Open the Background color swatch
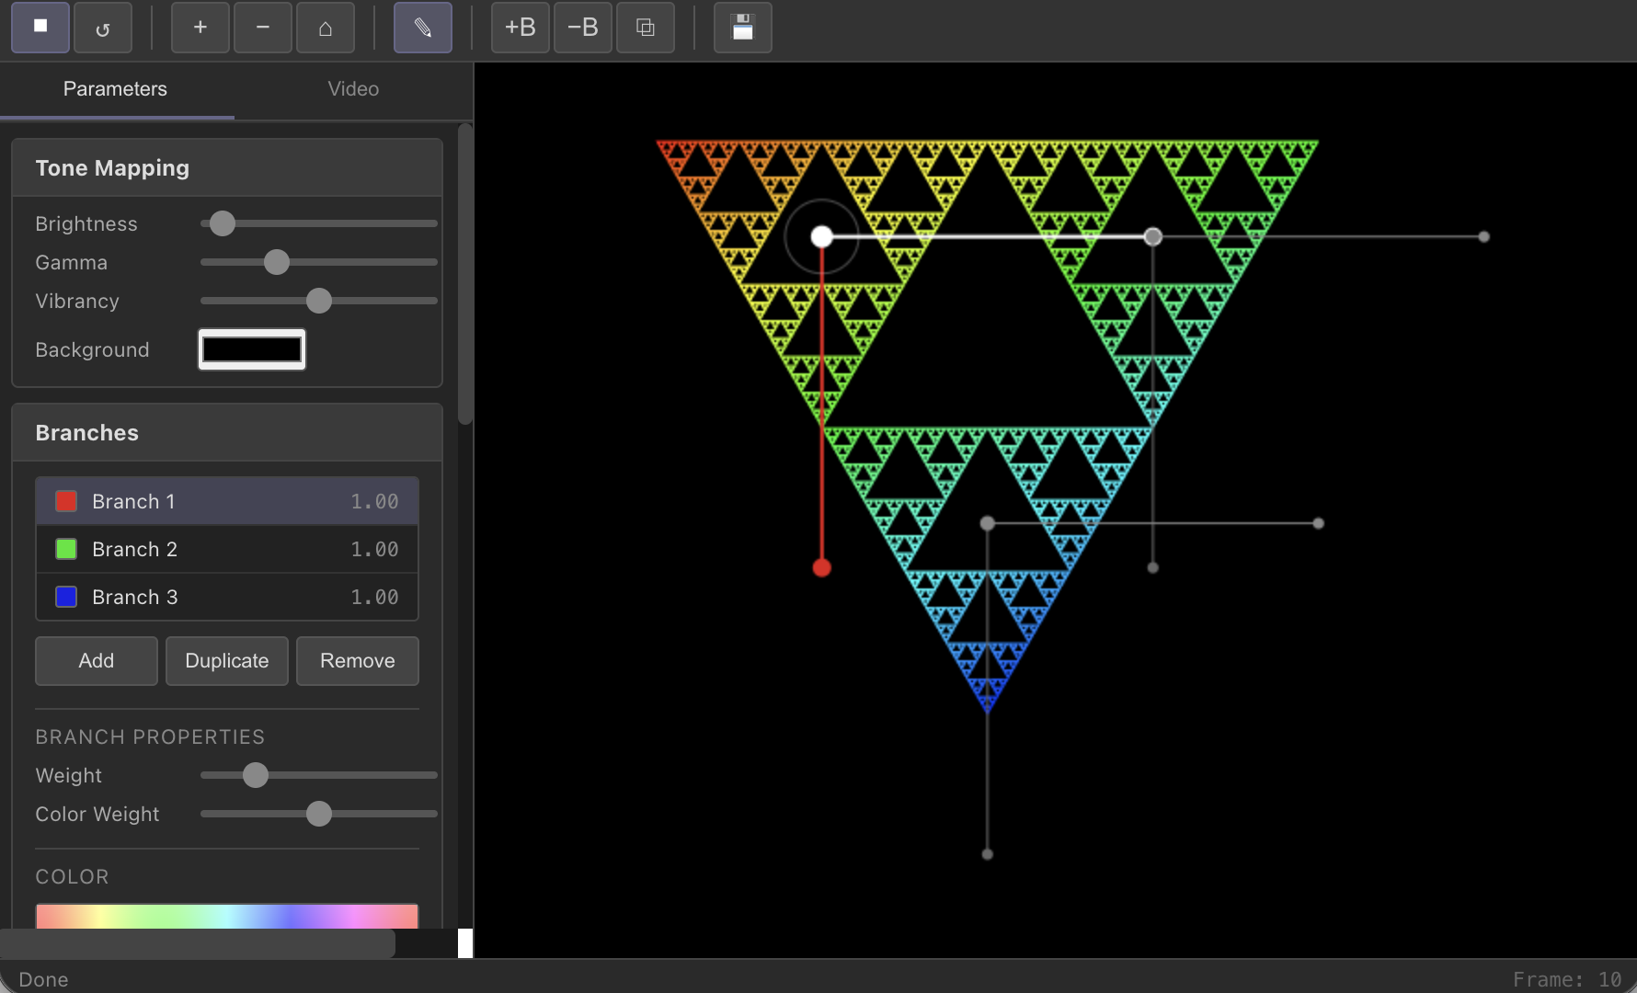Screen dimensions: 1637x993 [x=252, y=349]
